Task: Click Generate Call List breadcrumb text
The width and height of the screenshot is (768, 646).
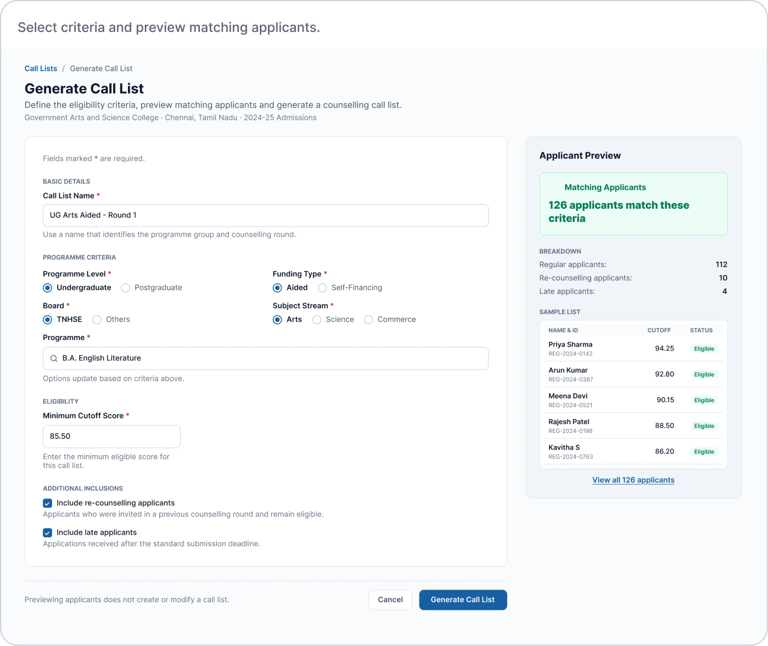Action: coord(101,68)
